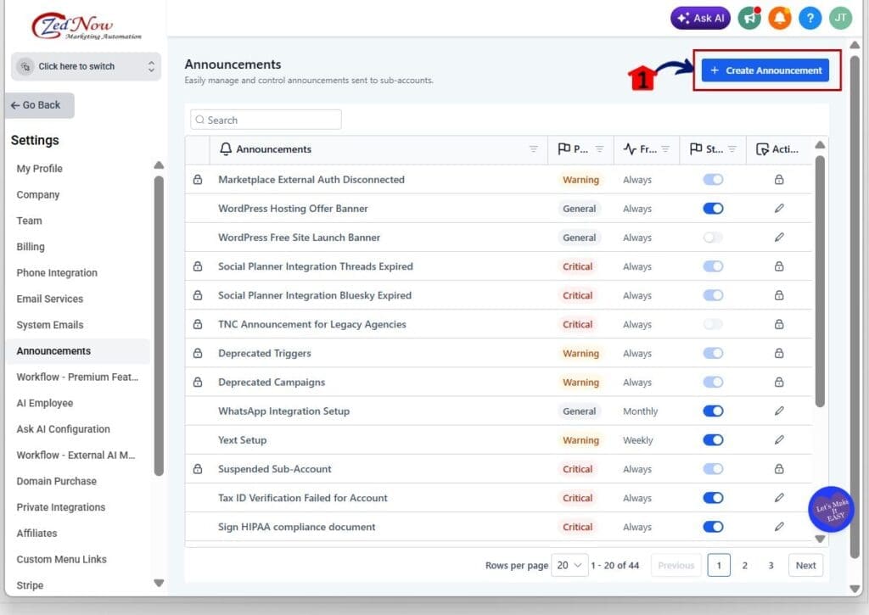The width and height of the screenshot is (869, 615).
Task: Open the JT profile avatar
Action: click(x=840, y=17)
